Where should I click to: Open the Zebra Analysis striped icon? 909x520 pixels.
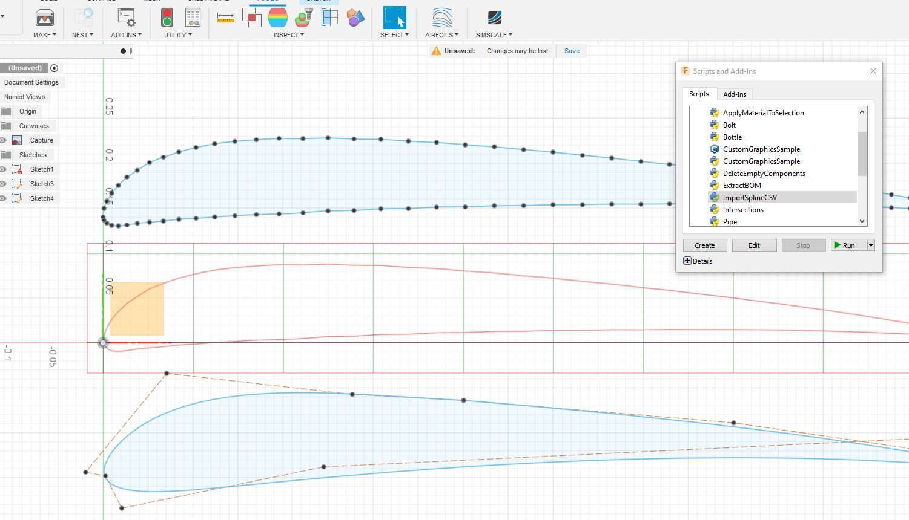(x=277, y=18)
